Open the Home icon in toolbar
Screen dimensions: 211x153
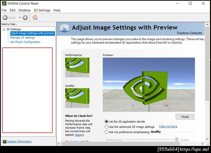coord(35,18)
